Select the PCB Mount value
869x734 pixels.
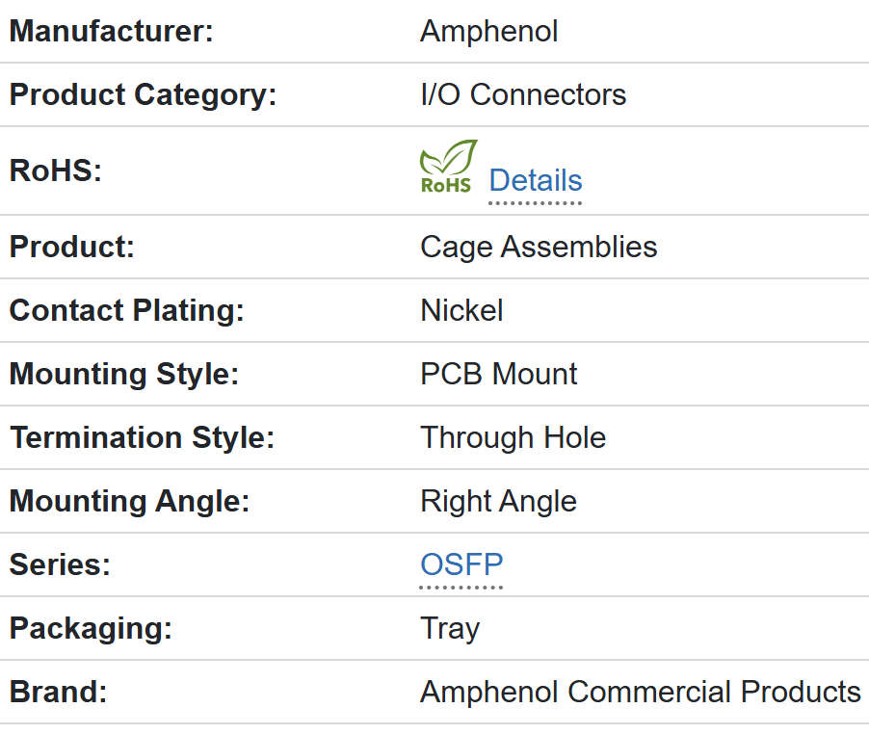click(x=499, y=374)
